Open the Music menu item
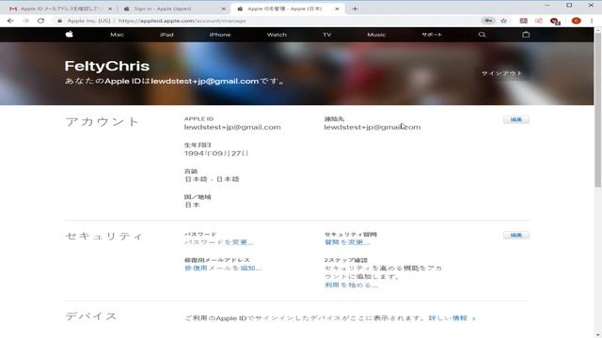Image resolution: width=602 pixels, height=338 pixels. coord(376,35)
